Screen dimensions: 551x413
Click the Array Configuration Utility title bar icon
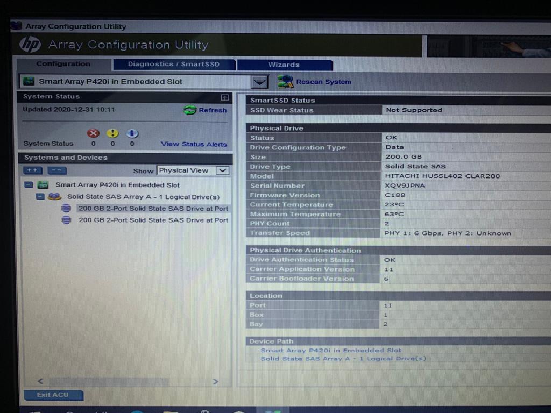[16, 26]
